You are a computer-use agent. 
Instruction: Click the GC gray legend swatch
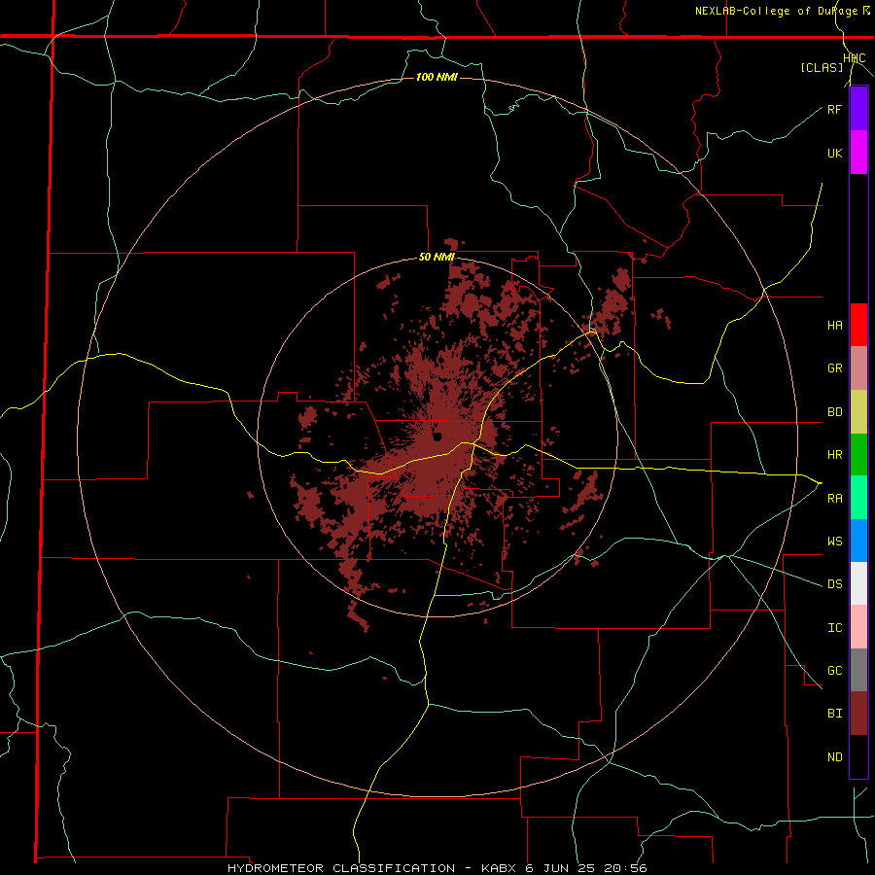click(858, 670)
